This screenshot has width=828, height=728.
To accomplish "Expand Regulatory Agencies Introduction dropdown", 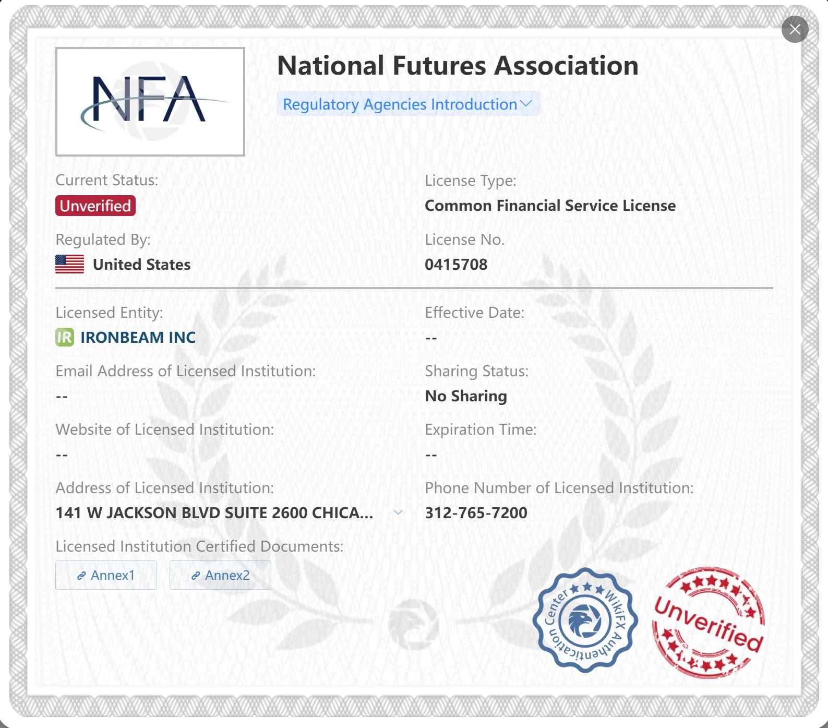I will tap(408, 104).
